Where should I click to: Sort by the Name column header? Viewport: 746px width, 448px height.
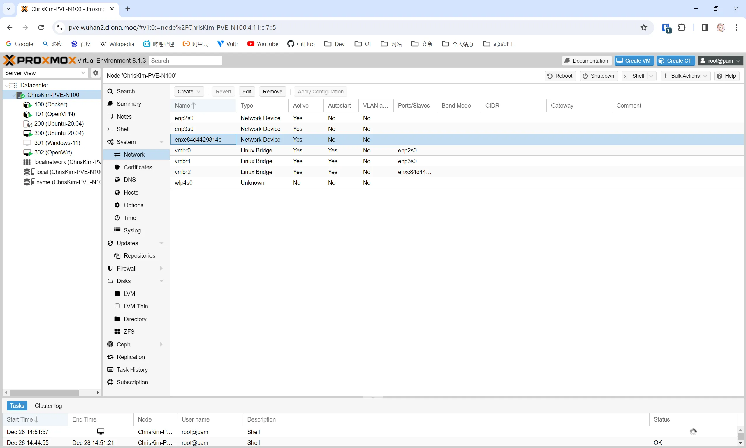point(203,106)
